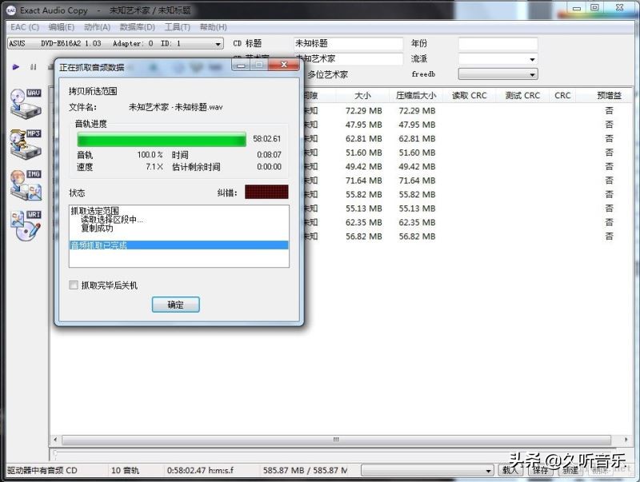Click the pause playback button
640x482 pixels.
(x=34, y=67)
